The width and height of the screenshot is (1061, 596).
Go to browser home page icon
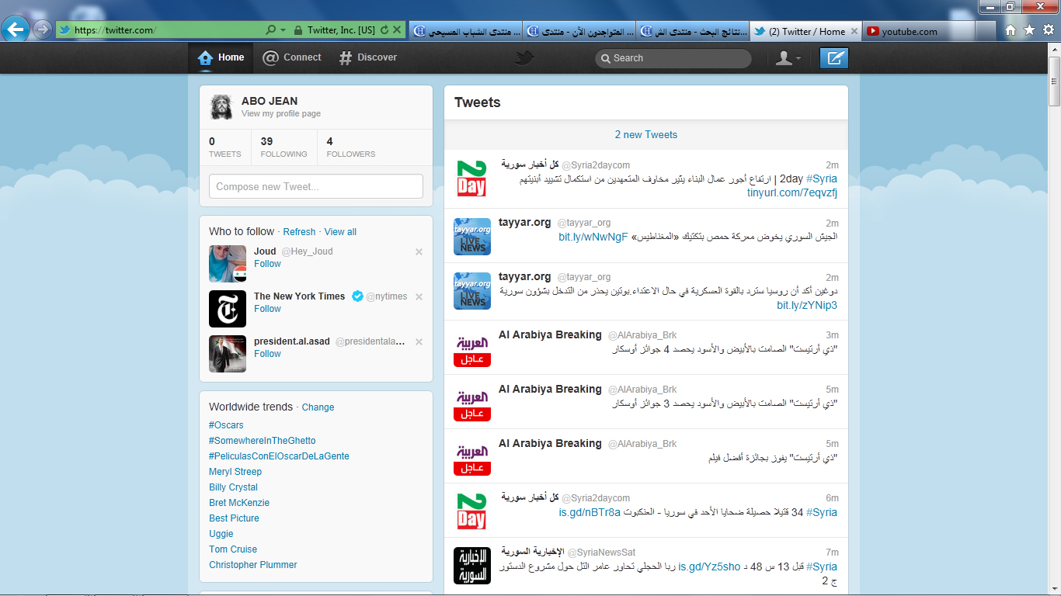click(1011, 30)
